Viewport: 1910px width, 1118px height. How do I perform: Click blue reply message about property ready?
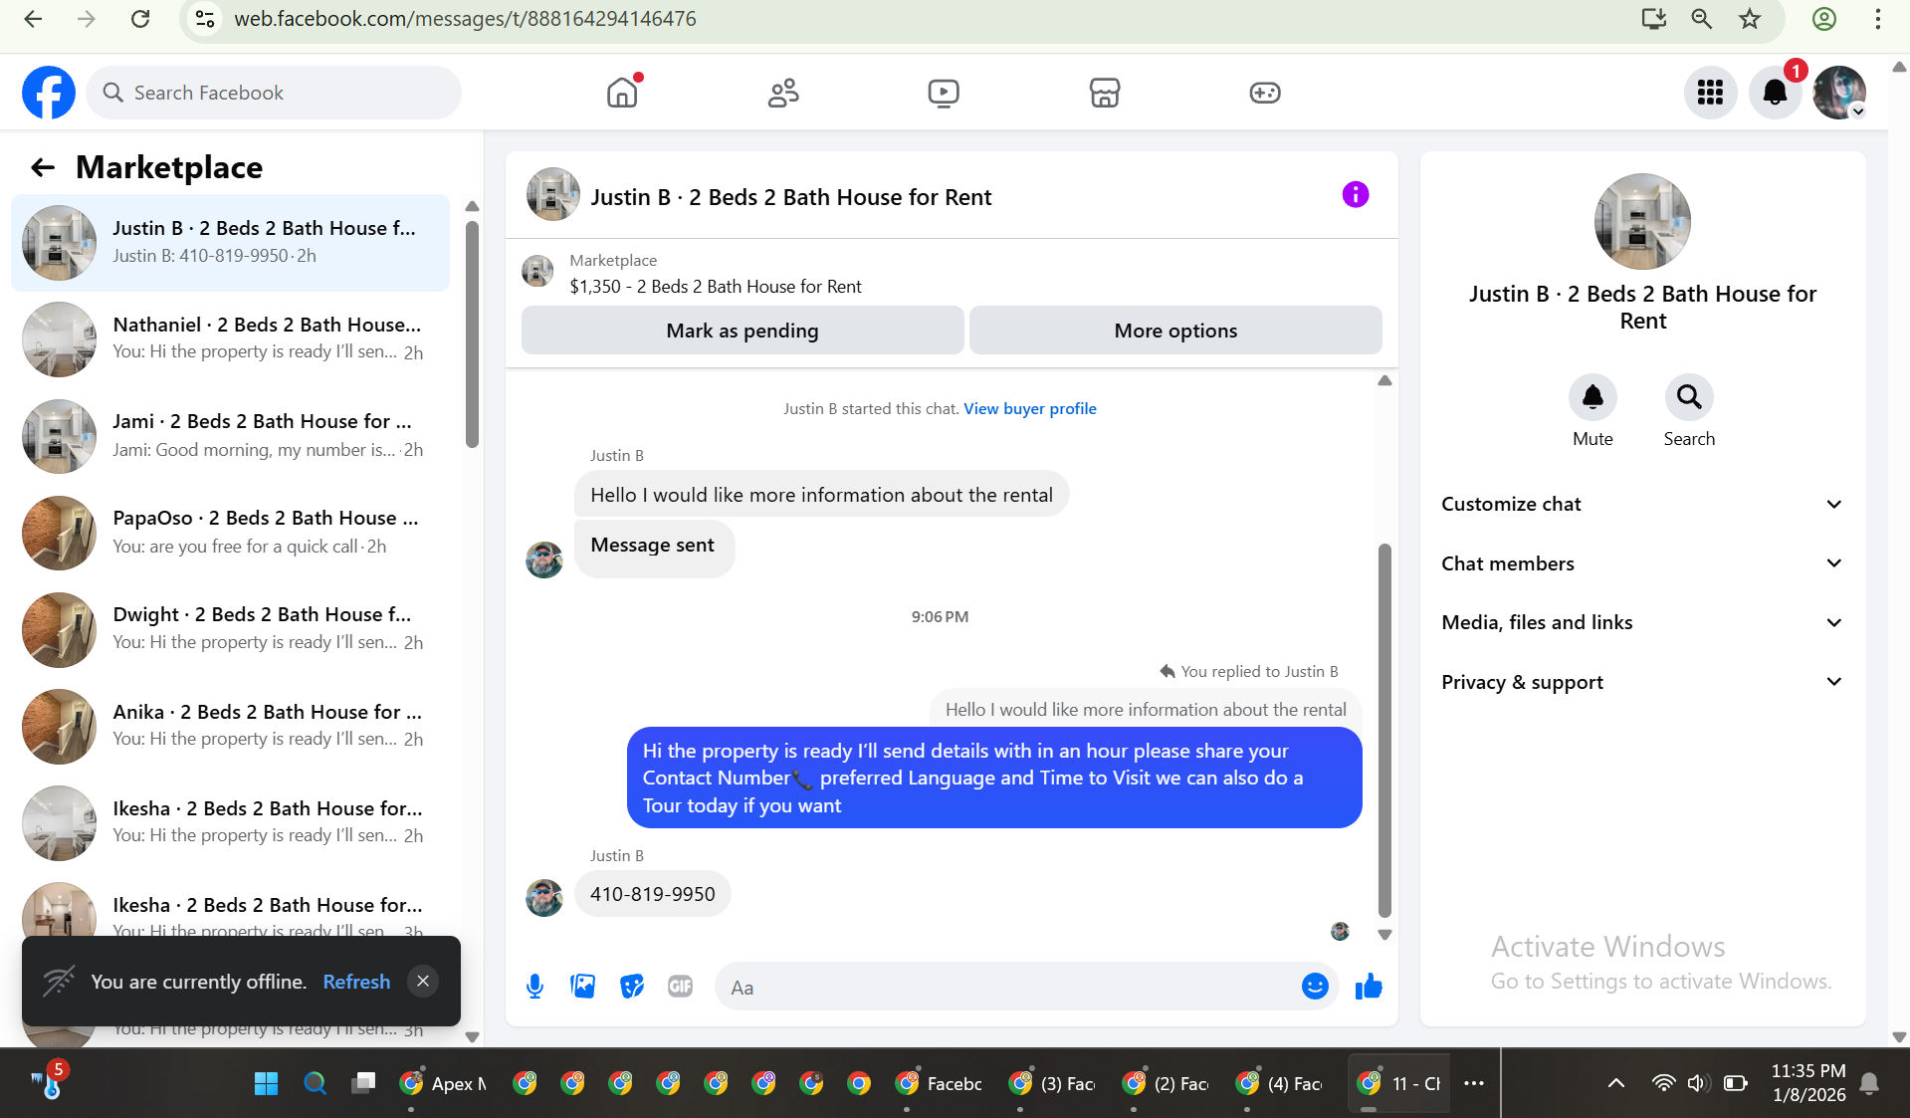tap(994, 778)
